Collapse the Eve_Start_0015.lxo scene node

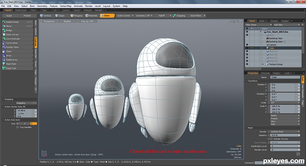coord(261,32)
